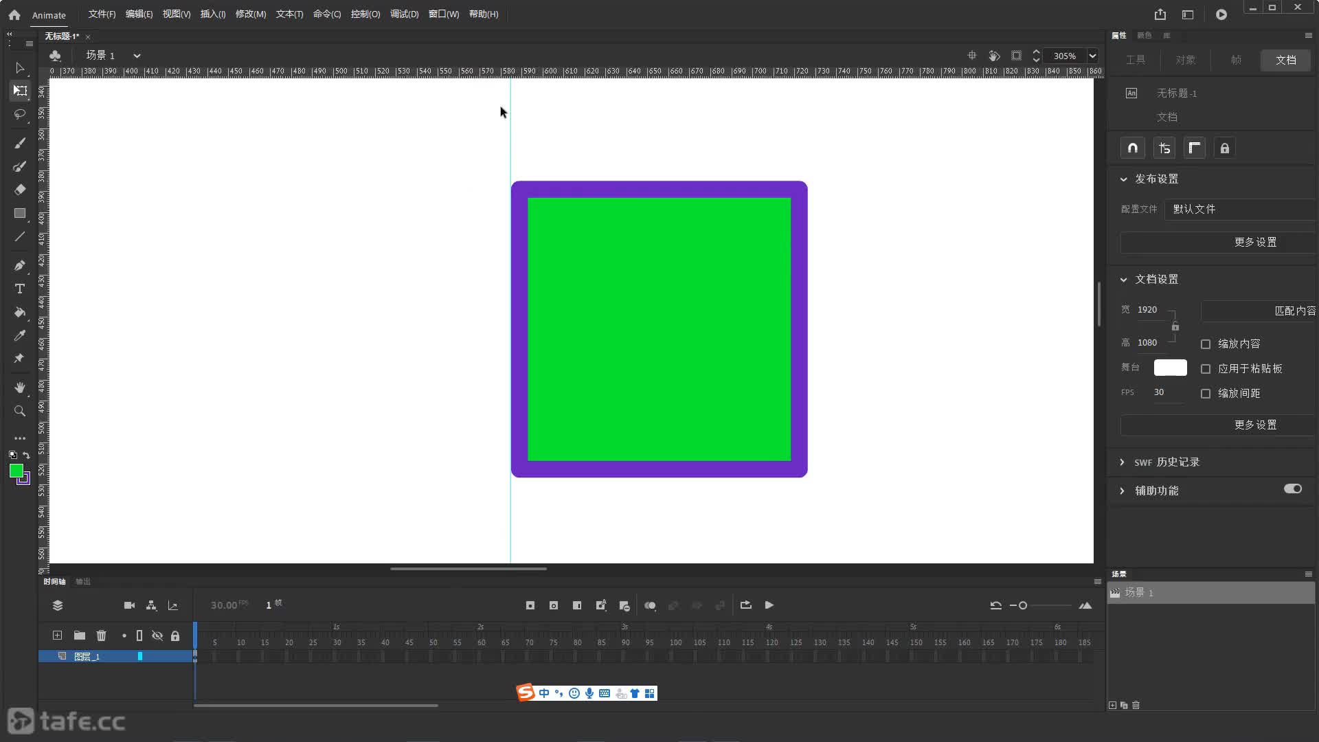Open the white 舞台 color swatch
This screenshot has height=742, width=1319.
(x=1170, y=368)
